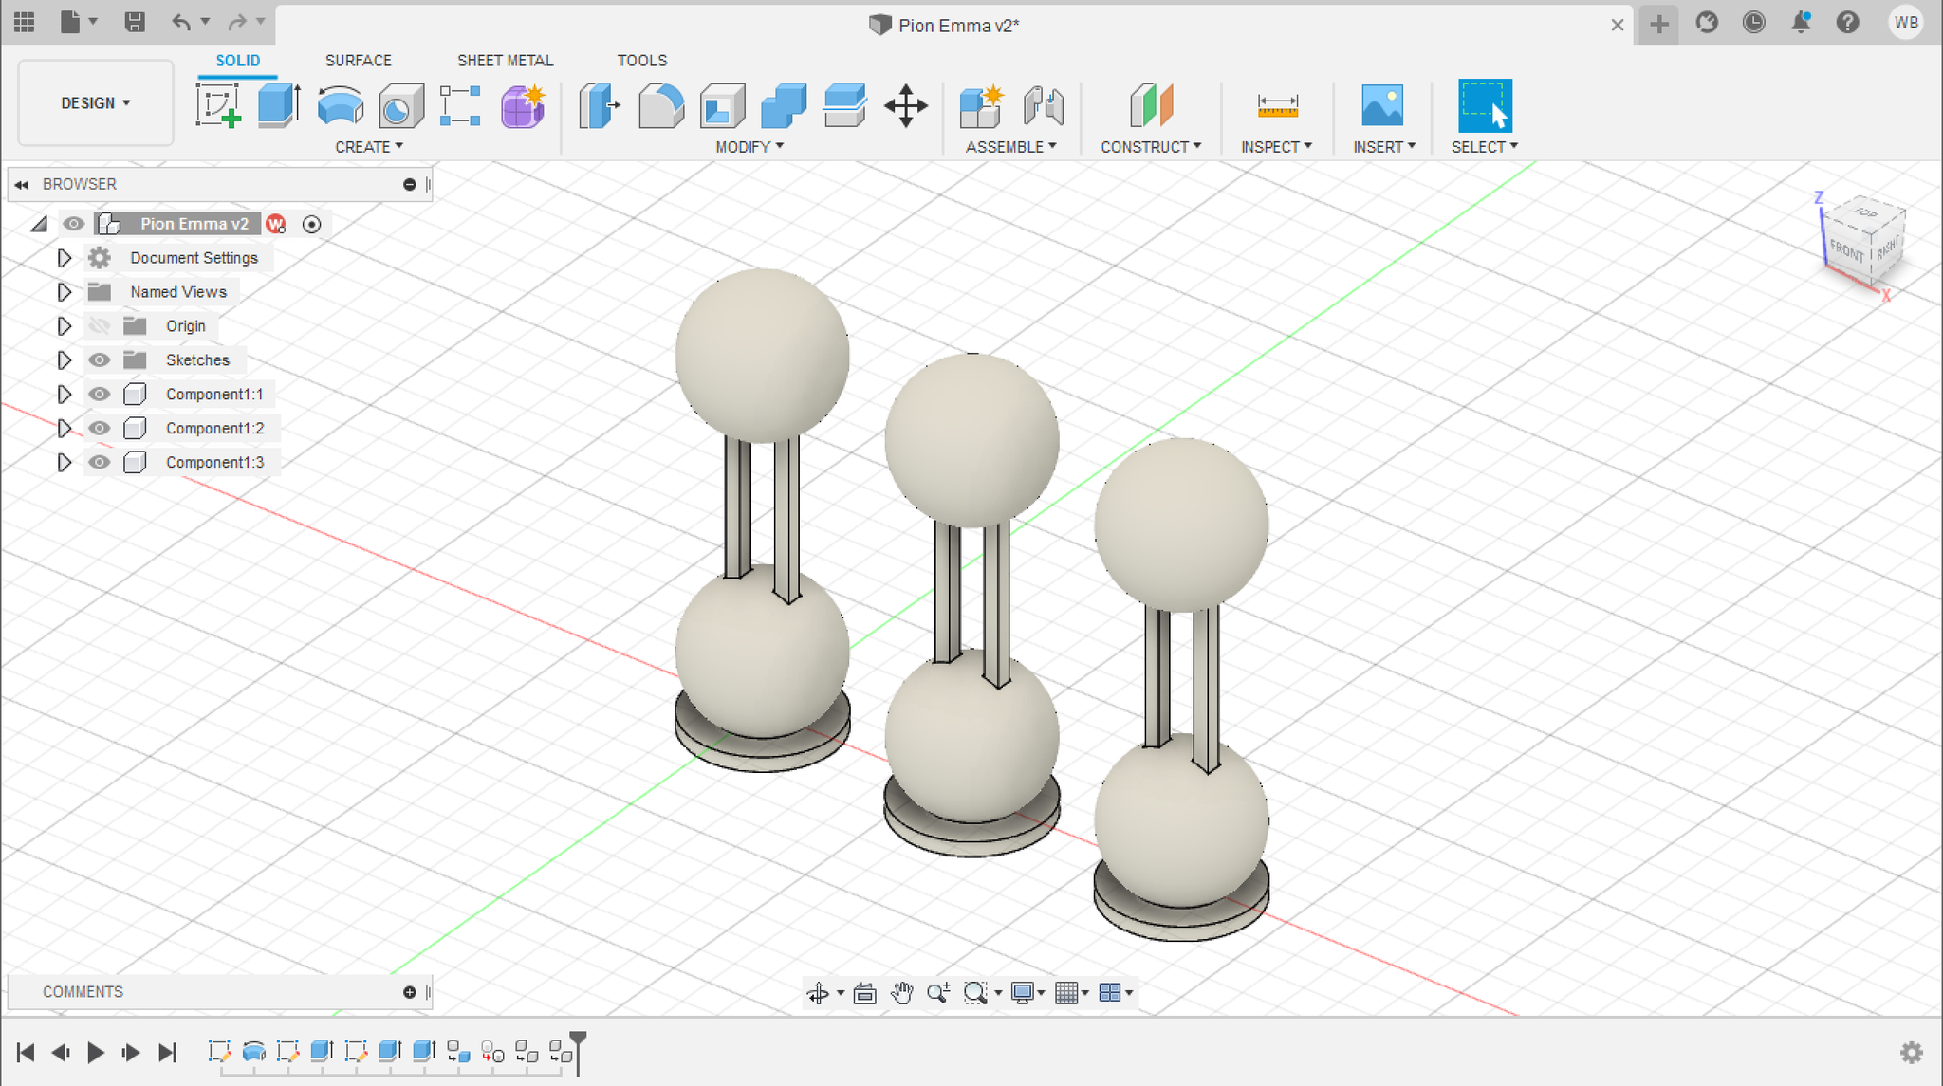This screenshot has height=1086, width=1943.
Task: Open the Measure tool
Action: pyautogui.click(x=1277, y=105)
